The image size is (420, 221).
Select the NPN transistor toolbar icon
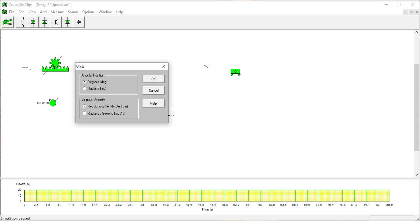[21, 22]
